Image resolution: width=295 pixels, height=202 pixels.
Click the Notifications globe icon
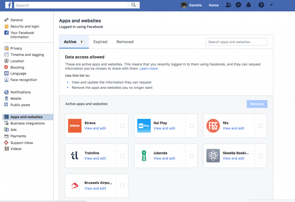pos(6,92)
